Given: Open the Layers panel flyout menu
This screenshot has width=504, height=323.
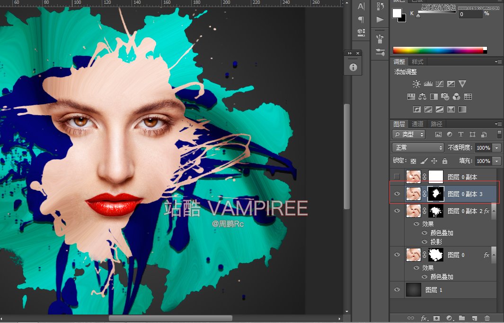Looking at the screenshot, I should tap(498, 124).
